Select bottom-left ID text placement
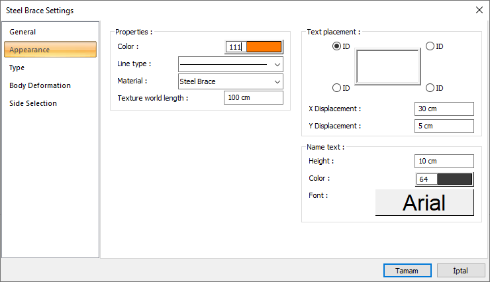This screenshot has width=490, height=282. pos(337,88)
